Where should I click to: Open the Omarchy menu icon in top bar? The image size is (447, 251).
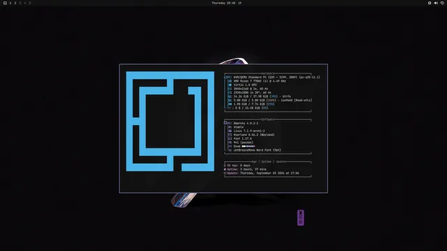click(x=5, y=3)
